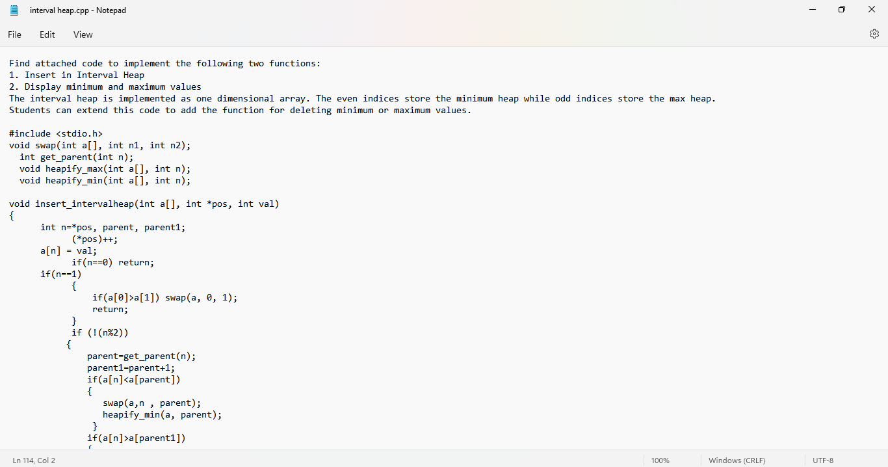Viewport: 888px width, 467px height.
Task: Select the interval heap.cpp document tab
Action: pos(78,10)
